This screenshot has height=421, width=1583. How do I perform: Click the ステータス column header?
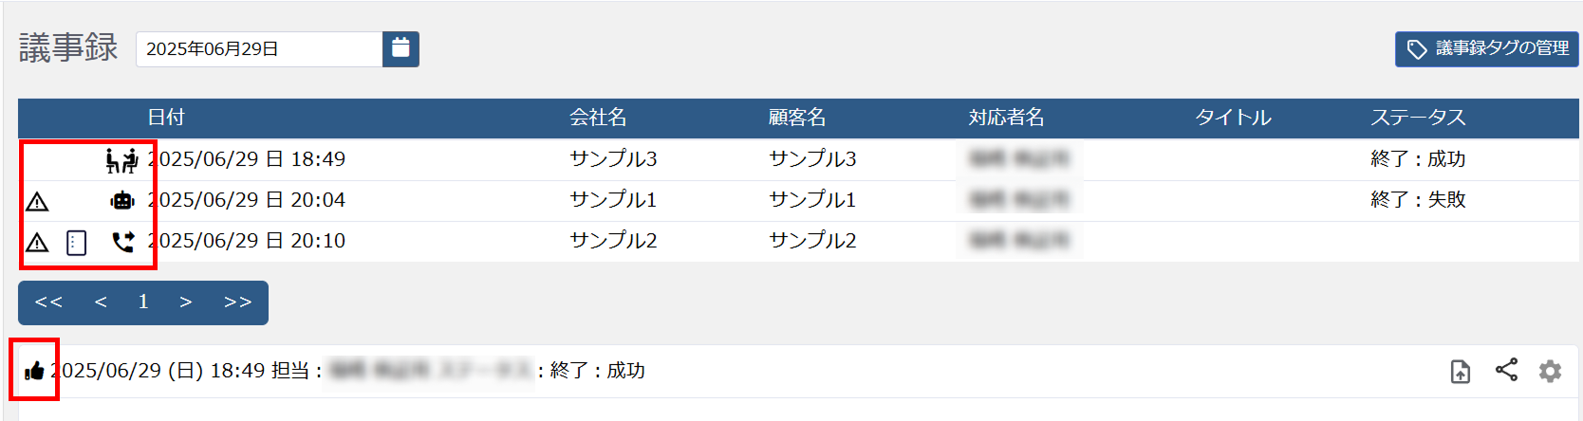(x=1418, y=118)
